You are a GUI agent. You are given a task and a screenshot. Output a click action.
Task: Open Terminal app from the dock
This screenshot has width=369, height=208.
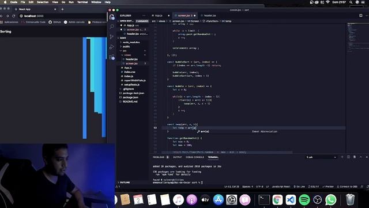[x=264, y=200]
